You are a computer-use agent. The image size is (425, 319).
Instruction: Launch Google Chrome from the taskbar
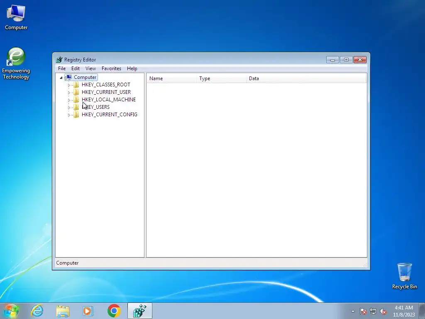coord(114,311)
